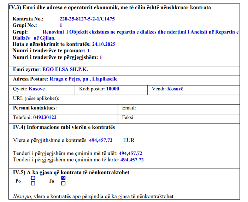Select the phone number 049230122
The height and width of the screenshot is (202, 248).
click(45, 118)
